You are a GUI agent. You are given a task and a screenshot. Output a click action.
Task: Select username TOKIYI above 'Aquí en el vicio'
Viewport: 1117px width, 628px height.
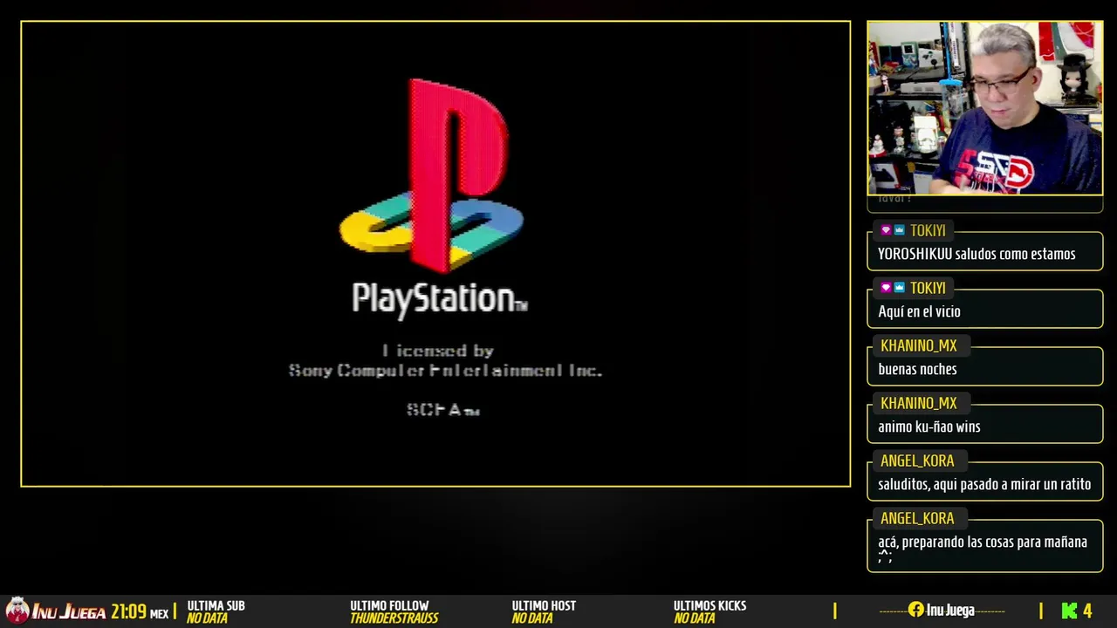pyautogui.click(x=928, y=288)
